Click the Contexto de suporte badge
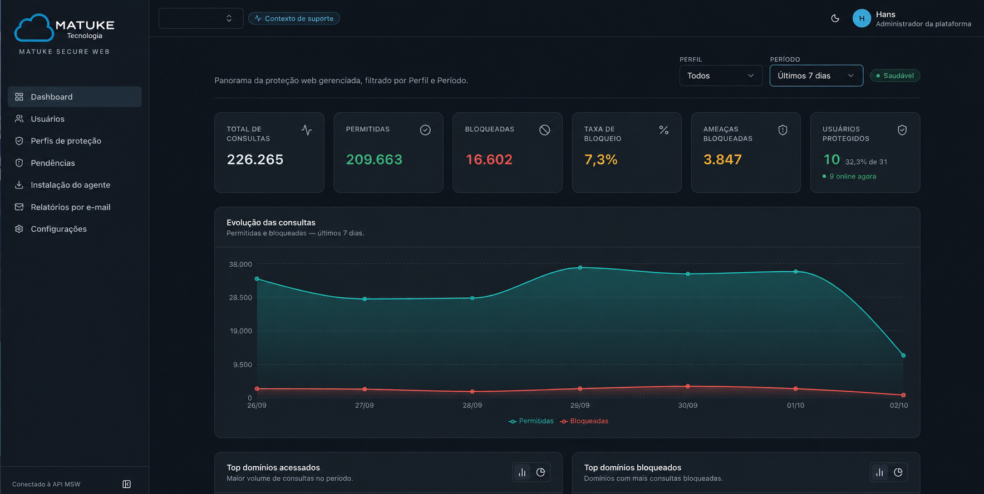984x494 pixels. (294, 18)
